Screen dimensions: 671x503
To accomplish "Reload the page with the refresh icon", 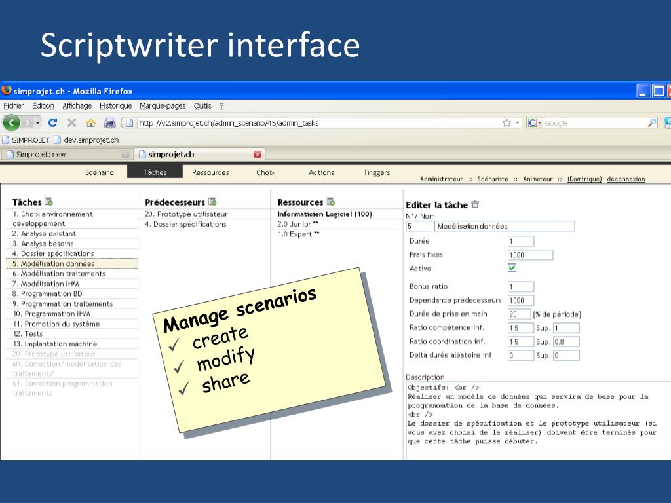I will tap(52, 123).
